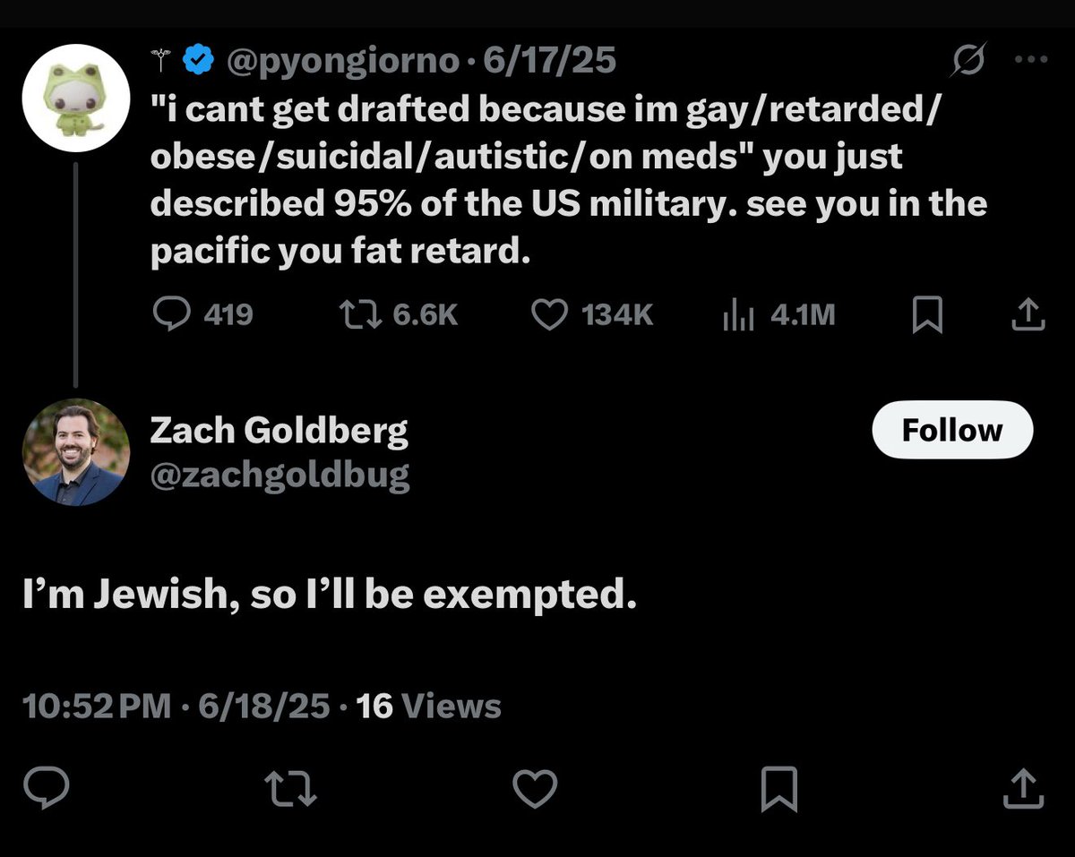
Task: Repost the Zach Goldberg tweet
Action: [291, 788]
